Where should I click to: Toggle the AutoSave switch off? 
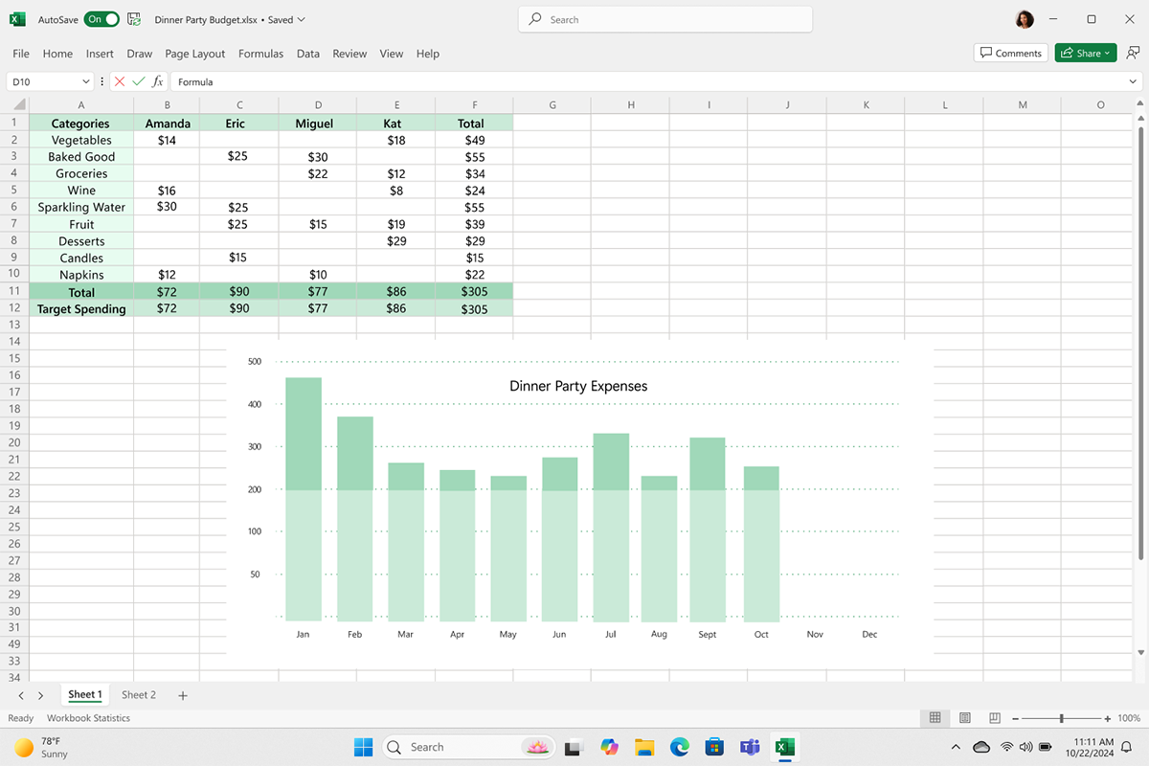click(101, 19)
